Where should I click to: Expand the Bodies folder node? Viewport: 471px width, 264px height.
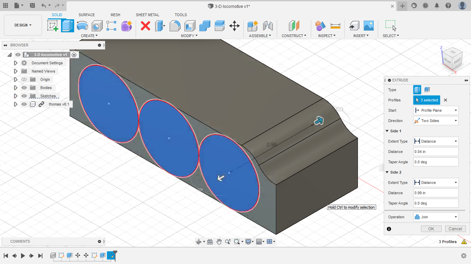click(16, 88)
